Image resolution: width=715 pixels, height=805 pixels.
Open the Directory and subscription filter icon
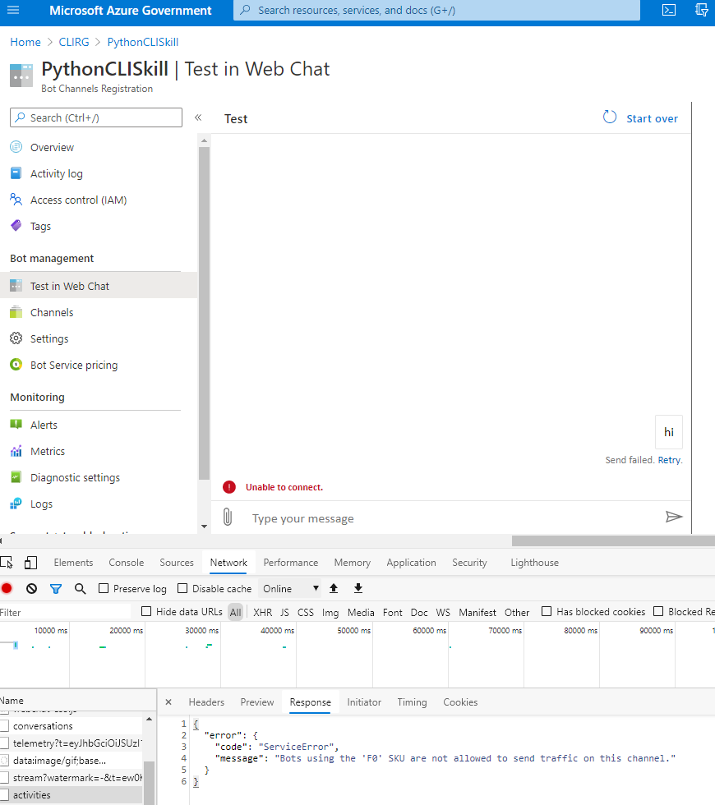point(702,10)
